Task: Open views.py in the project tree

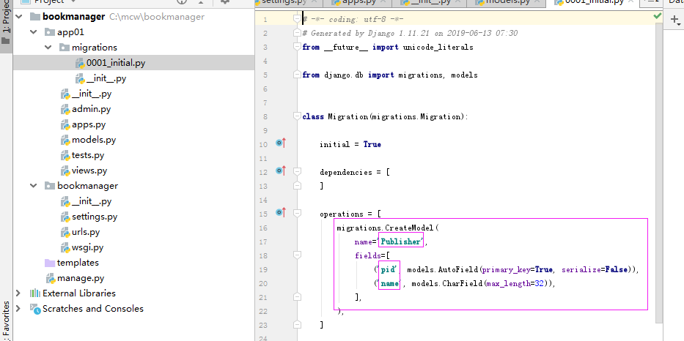Action: [x=89, y=170]
